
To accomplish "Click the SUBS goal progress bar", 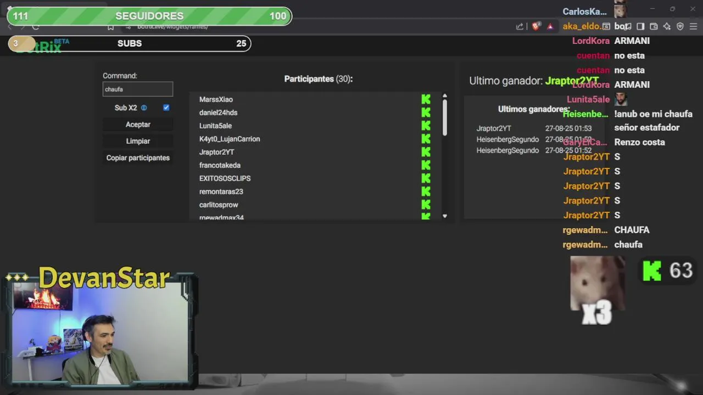I will tap(130, 43).
